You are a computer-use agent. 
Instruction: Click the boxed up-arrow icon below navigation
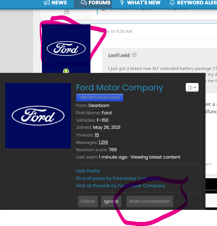[x=67, y=11]
